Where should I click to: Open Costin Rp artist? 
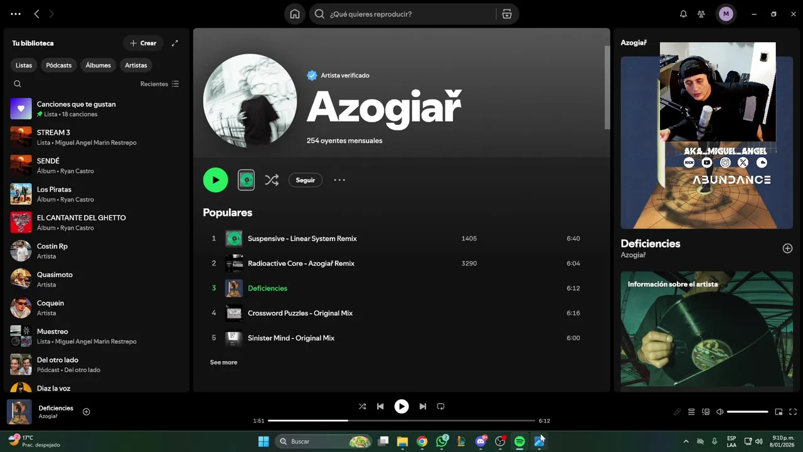tap(97, 251)
